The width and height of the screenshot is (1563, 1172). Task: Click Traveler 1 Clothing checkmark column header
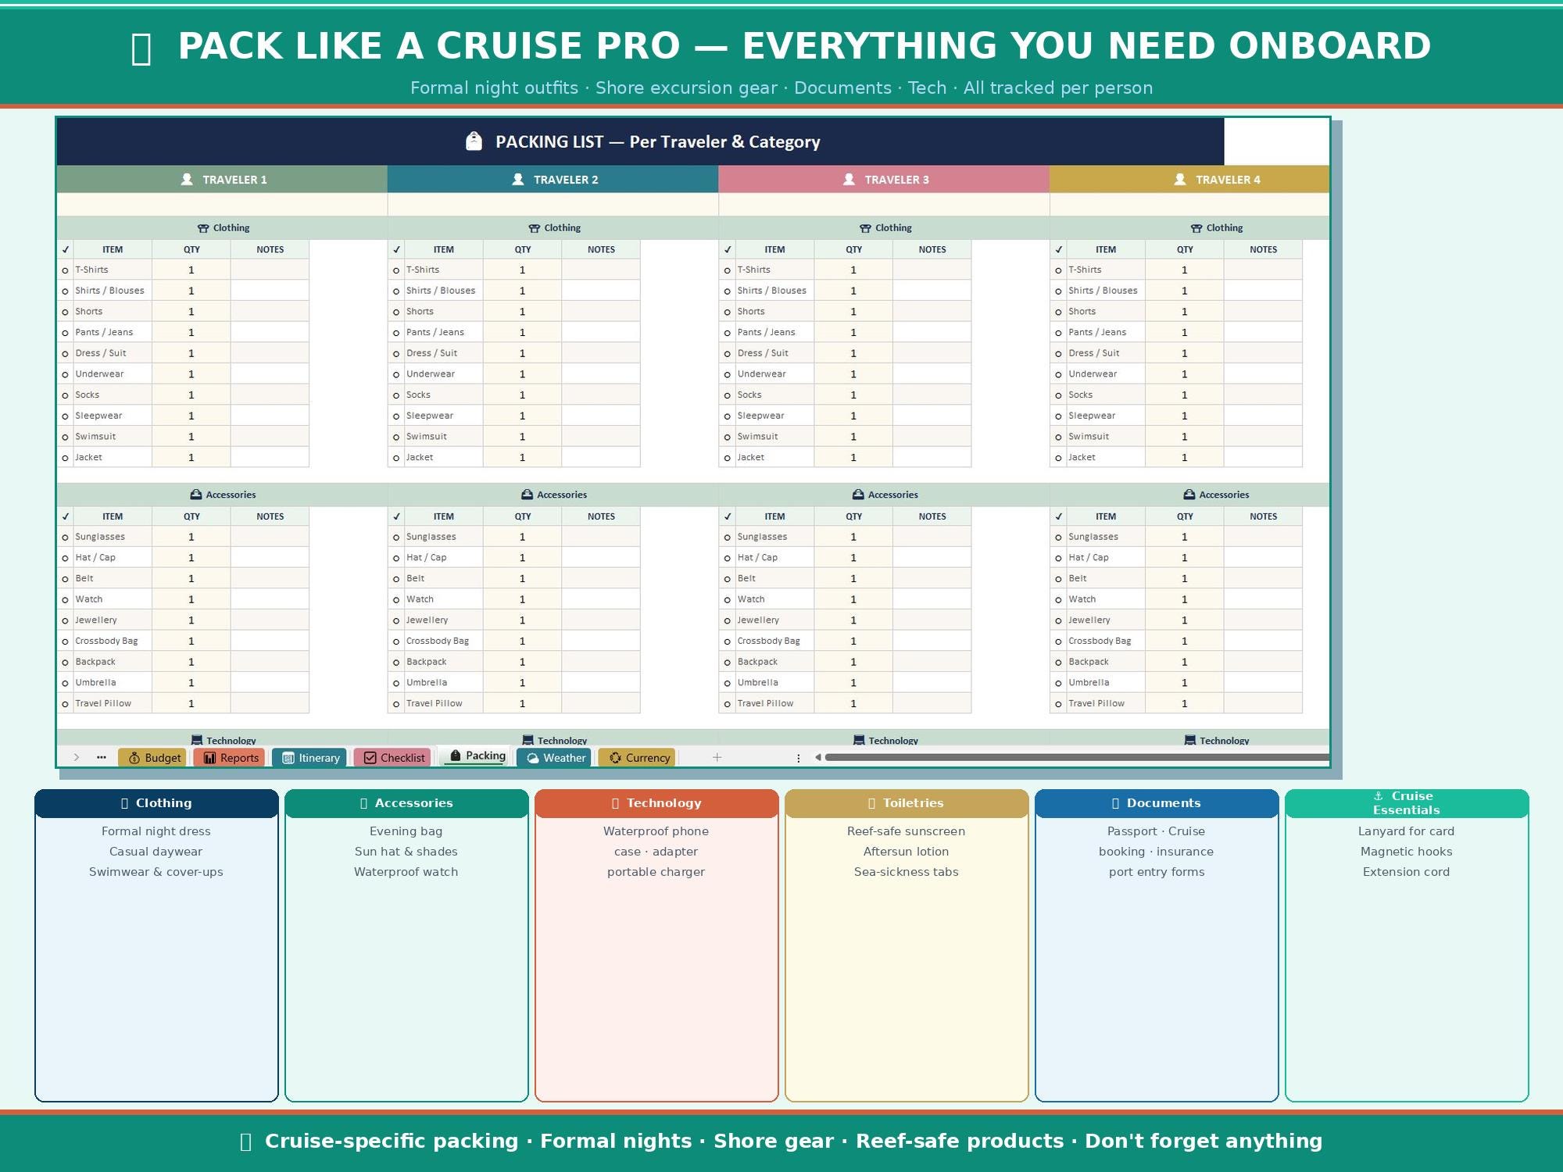(66, 250)
